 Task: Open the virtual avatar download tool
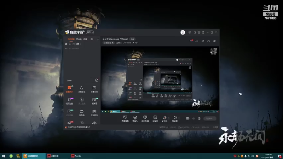(x=69, y=113)
